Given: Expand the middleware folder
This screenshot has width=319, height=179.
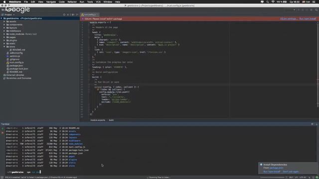Looking at the screenshot, I should (x=4, y=31).
